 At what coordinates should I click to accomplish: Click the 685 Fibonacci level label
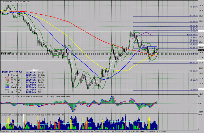[x=194, y=80]
